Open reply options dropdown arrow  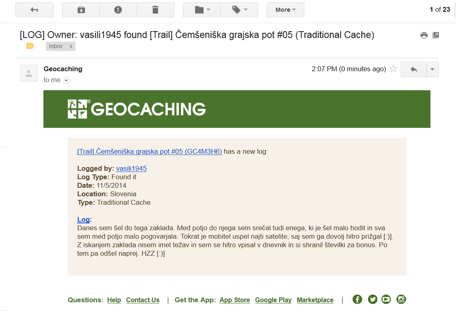pyautogui.click(x=432, y=69)
